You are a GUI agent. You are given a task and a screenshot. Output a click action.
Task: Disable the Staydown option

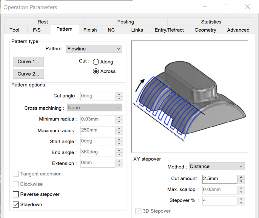coord(15,204)
